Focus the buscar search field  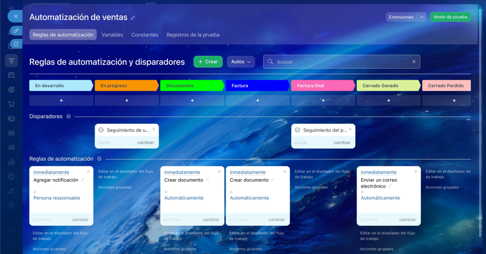point(342,62)
